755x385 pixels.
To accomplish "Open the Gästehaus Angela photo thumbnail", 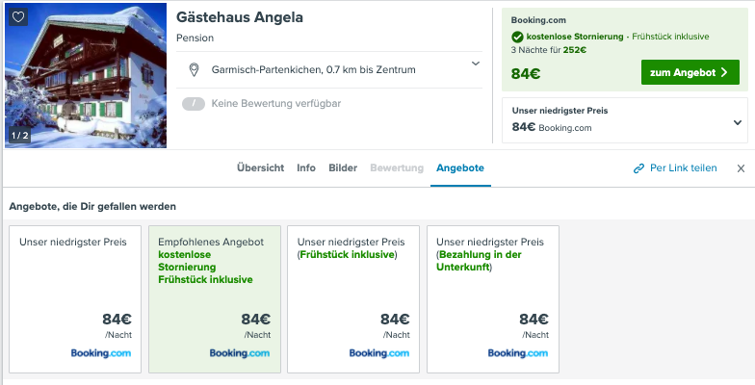I will (x=86, y=75).
